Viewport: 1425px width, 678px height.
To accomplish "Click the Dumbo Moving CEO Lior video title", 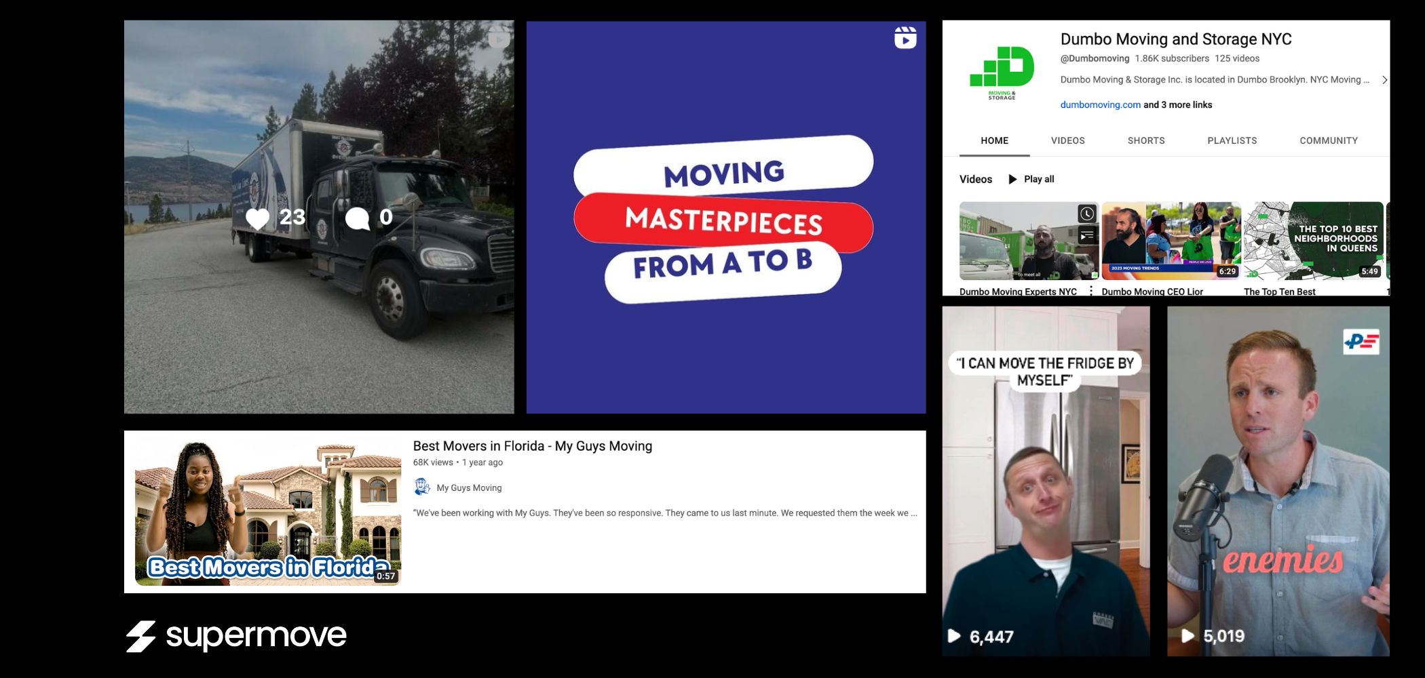I will 1152,292.
